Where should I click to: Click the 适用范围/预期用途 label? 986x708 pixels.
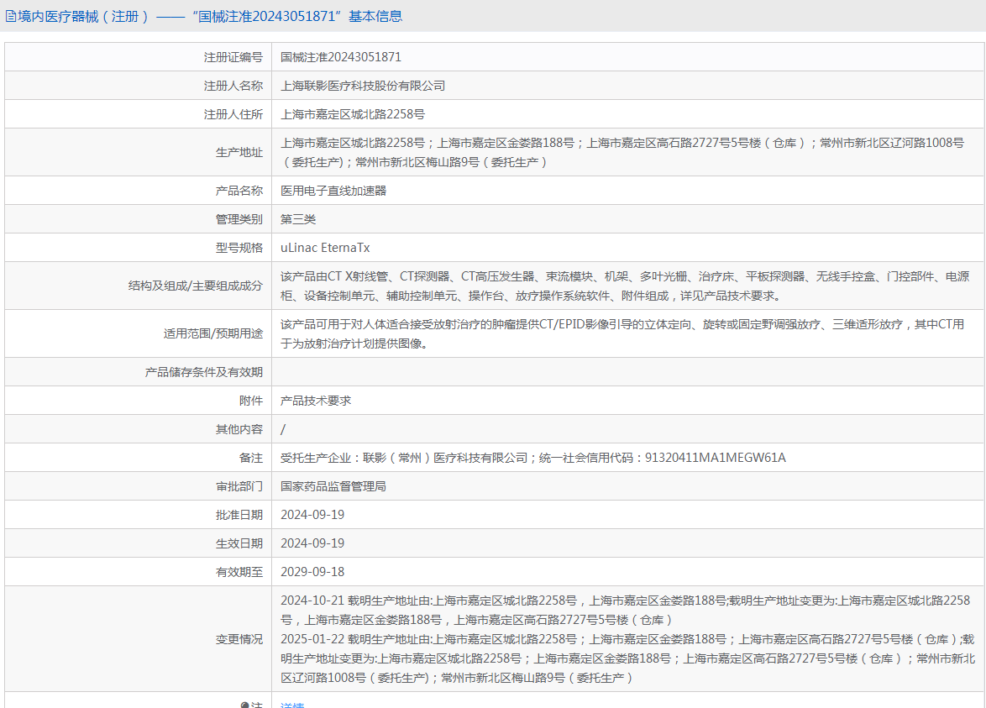click(213, 333)
